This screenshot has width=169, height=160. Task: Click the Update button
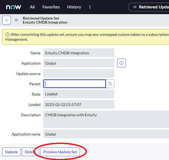tap(11, 152)
